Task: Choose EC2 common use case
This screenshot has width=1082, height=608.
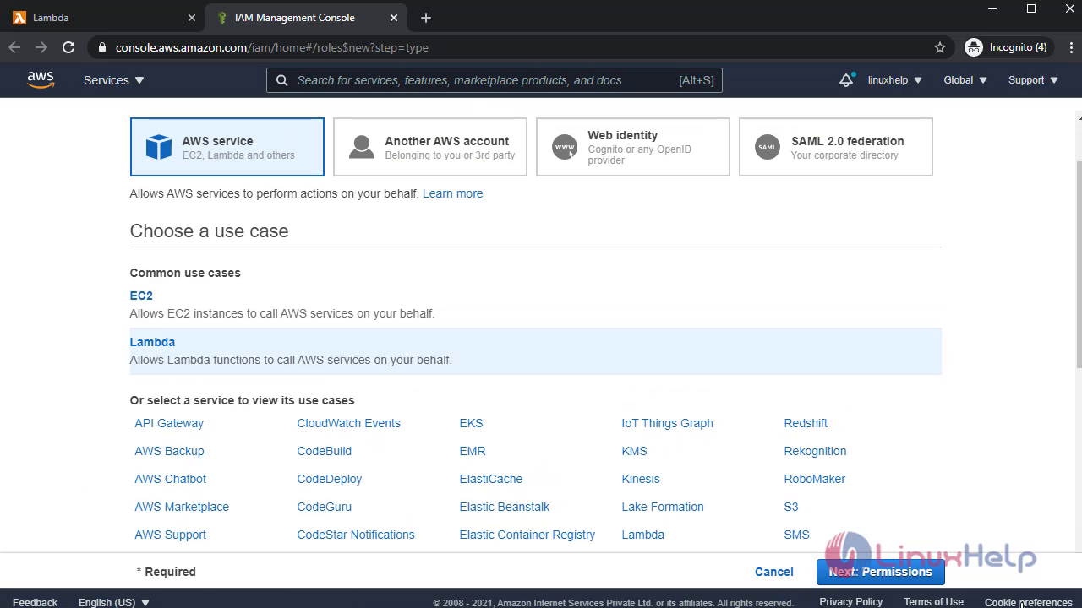Action: (141, 296)
